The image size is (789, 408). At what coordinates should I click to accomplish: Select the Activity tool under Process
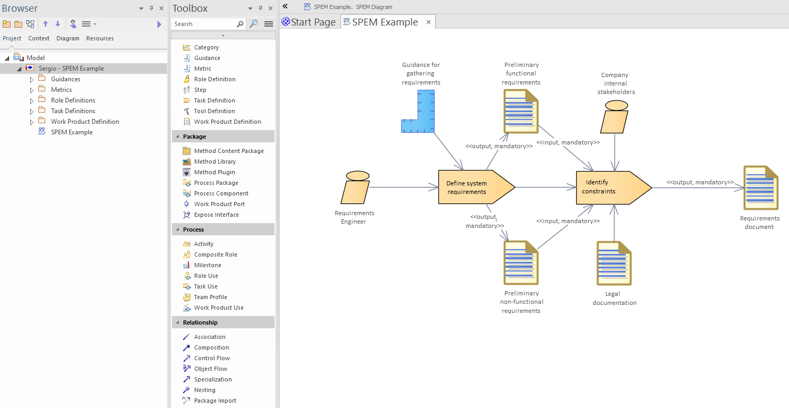point(203,243)
